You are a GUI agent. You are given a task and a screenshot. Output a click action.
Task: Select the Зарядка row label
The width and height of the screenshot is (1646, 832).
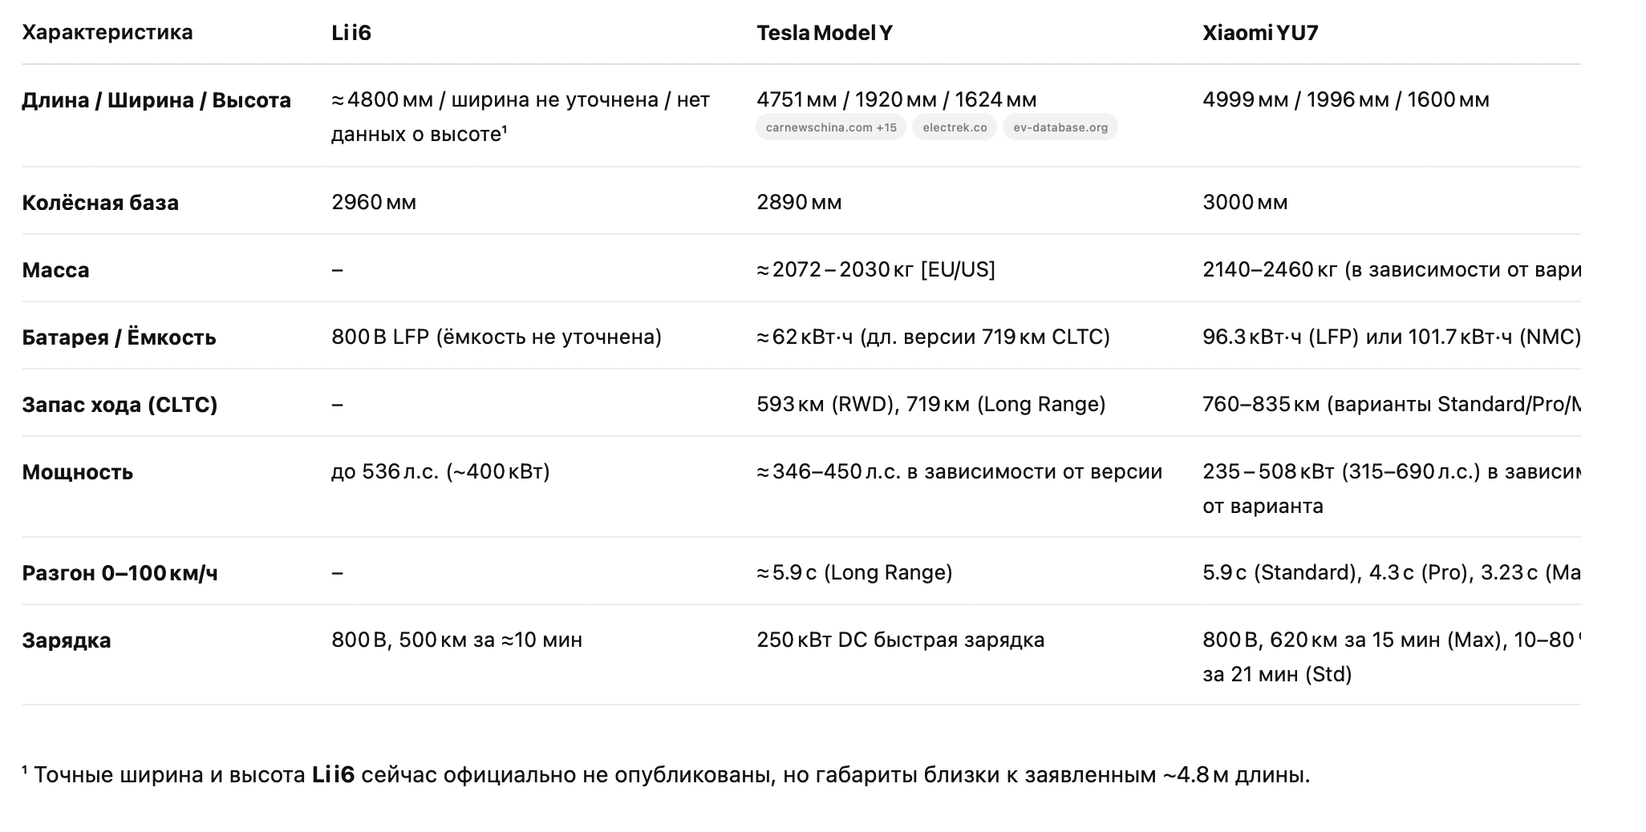click(x=67, y=640)
